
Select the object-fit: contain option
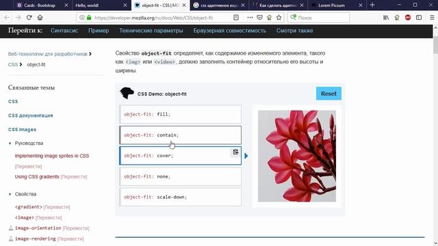point(181,135)
